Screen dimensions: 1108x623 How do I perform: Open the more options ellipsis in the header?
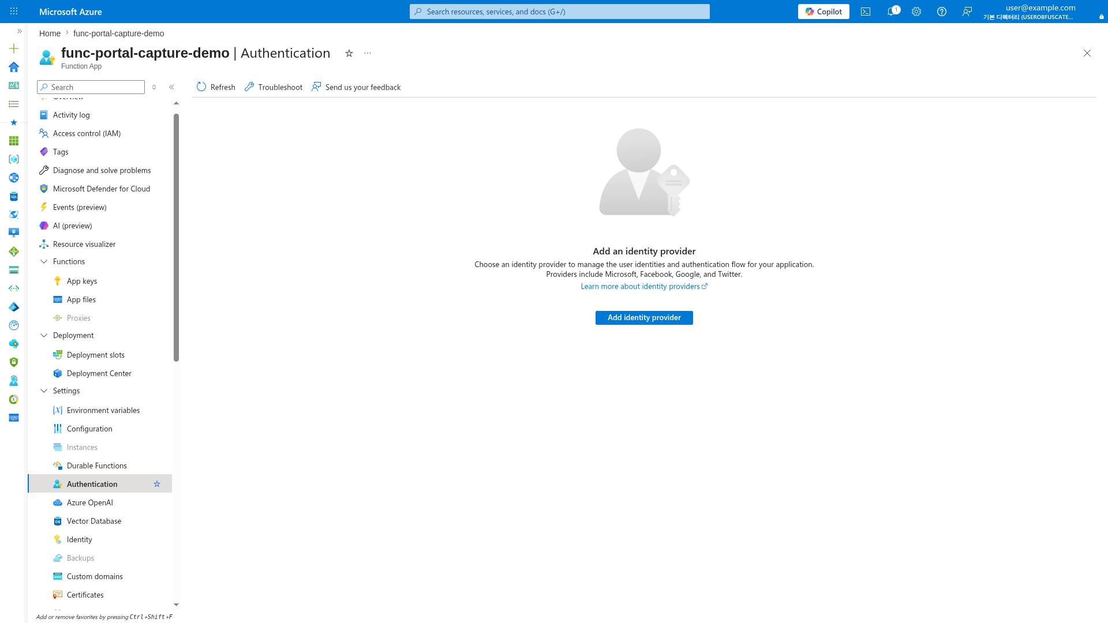368,53
